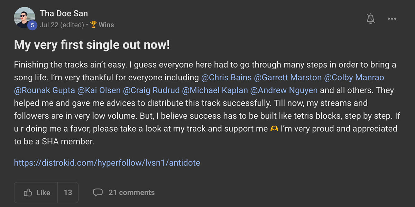Click the Jul 22 edited timestamp

62,24
